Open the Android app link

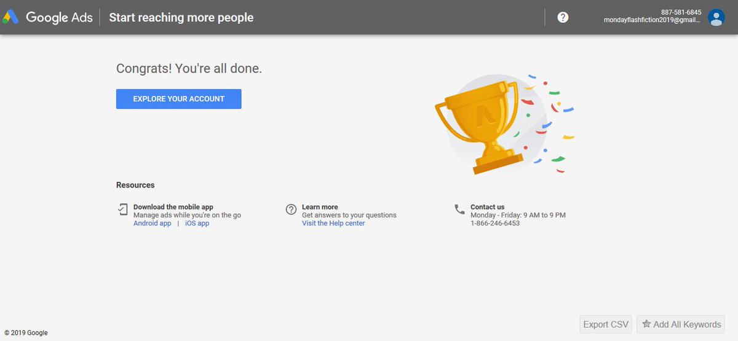(152, 224)
